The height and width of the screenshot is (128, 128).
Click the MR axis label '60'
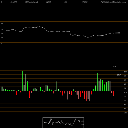pos(125,80)
